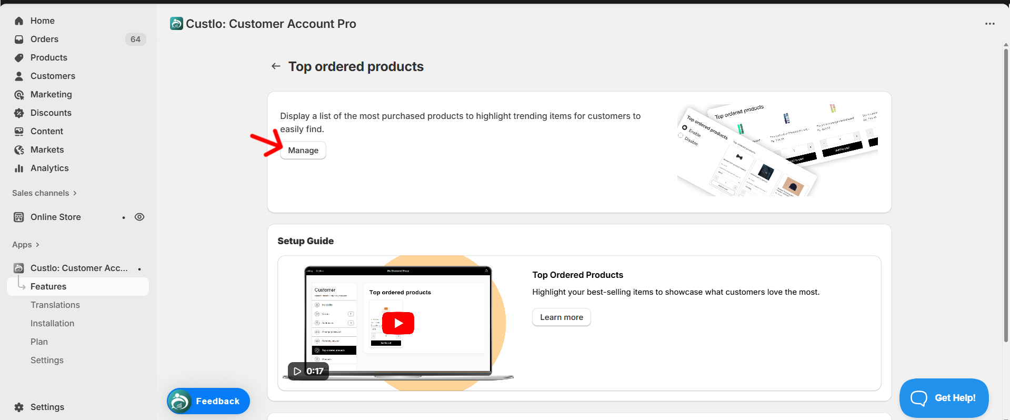Play the setup guide YouTube video
1010x420 pixels.
tap(398, 323)
